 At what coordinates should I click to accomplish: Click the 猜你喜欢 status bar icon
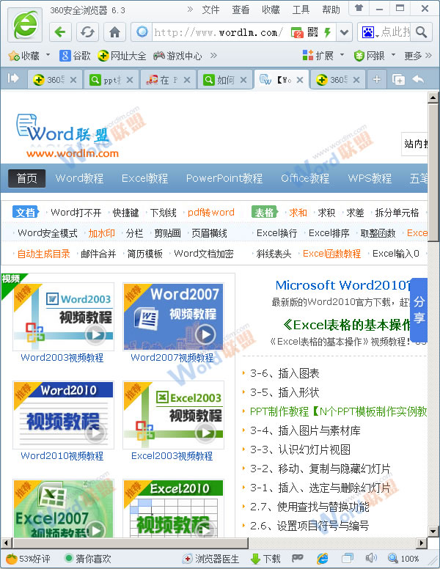pos(68,559)
